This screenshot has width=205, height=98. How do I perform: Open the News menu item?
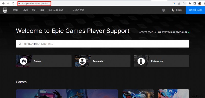tap(25, 10)
